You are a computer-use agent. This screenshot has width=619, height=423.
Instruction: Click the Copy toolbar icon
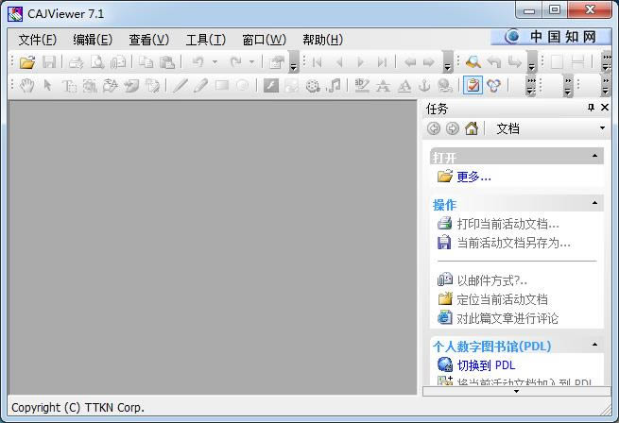point(146,62)
